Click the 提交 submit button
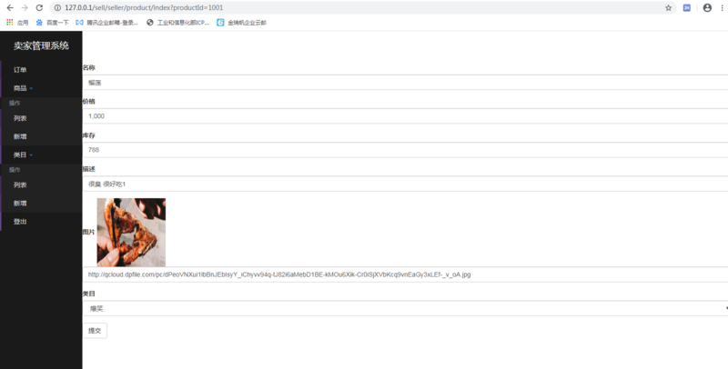The width and height of the screenshot is (728, 369). click(95, 331)
